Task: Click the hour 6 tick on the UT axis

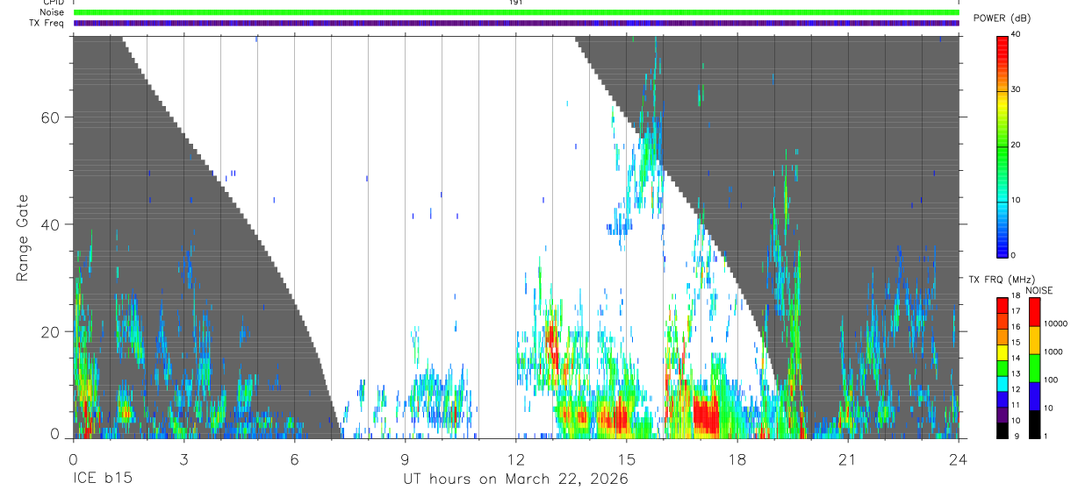Action: 294,459
